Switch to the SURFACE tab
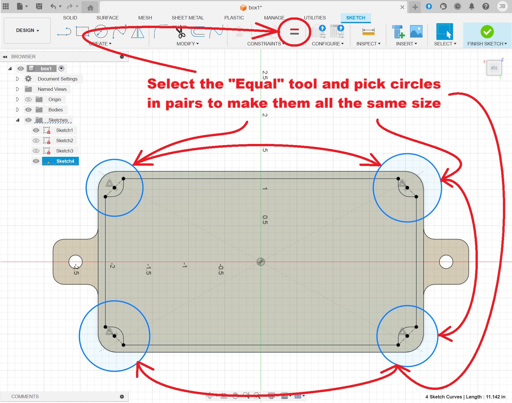 tap(107, 18)
